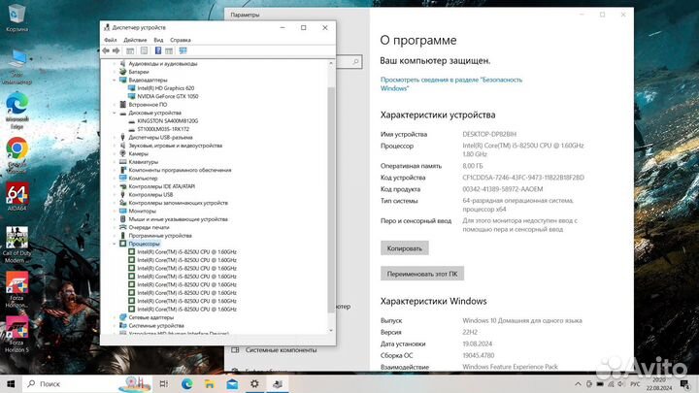Open the Справка menu
Screen dimensions: 699x393
tap(181, 40)
